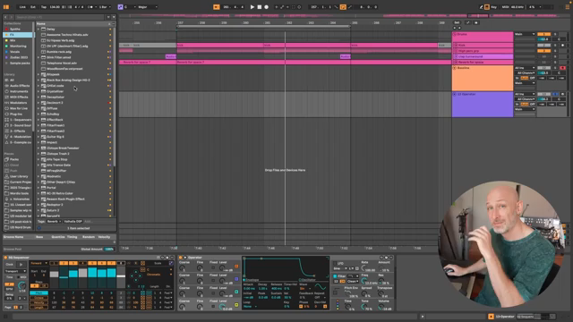
Task: Click the Operator Tone knob
Action: coord(364,308)
